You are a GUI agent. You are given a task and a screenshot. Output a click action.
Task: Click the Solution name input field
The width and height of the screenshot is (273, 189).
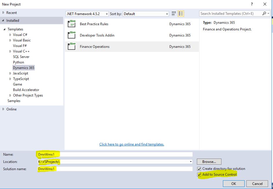coord(115,169)
